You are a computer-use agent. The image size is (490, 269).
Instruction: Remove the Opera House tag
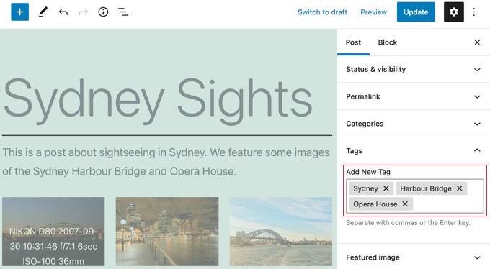click(405, 204)
